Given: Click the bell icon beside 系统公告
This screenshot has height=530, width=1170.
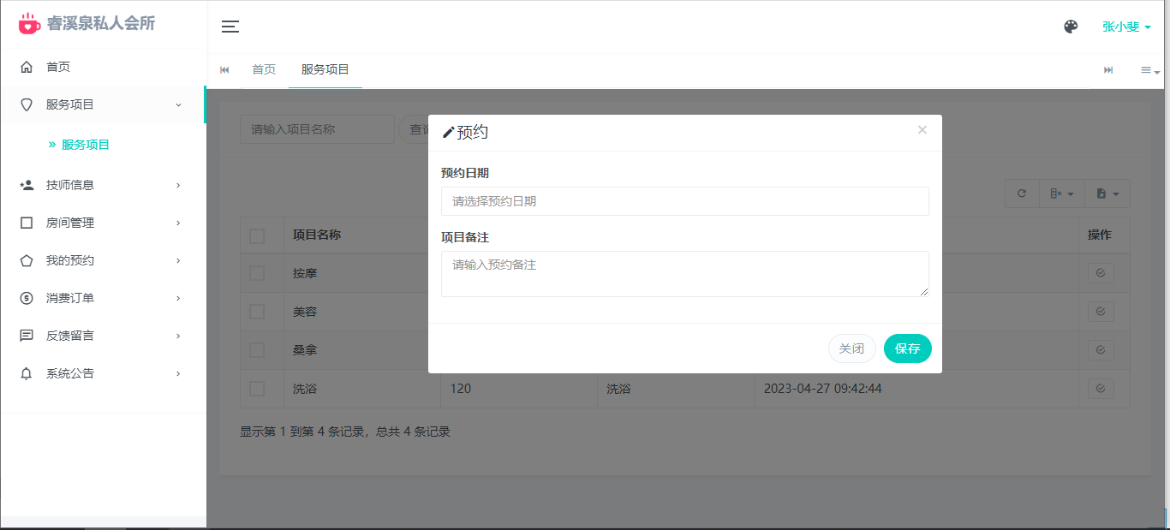Looking at the screenshot, I should click(27, 373).
